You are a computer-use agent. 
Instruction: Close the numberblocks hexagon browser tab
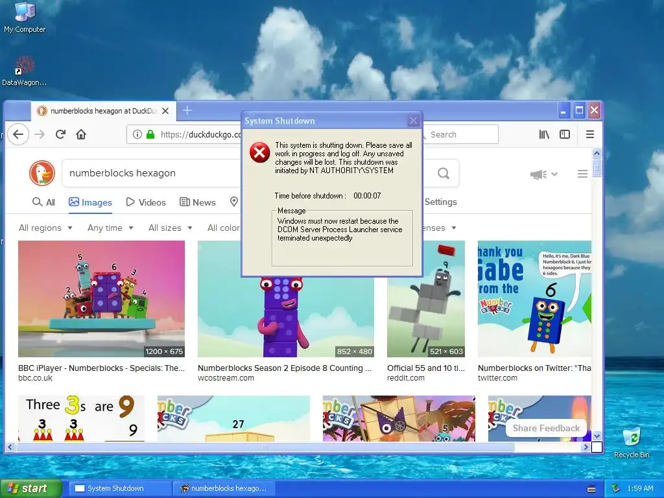(x=165, y=111)
